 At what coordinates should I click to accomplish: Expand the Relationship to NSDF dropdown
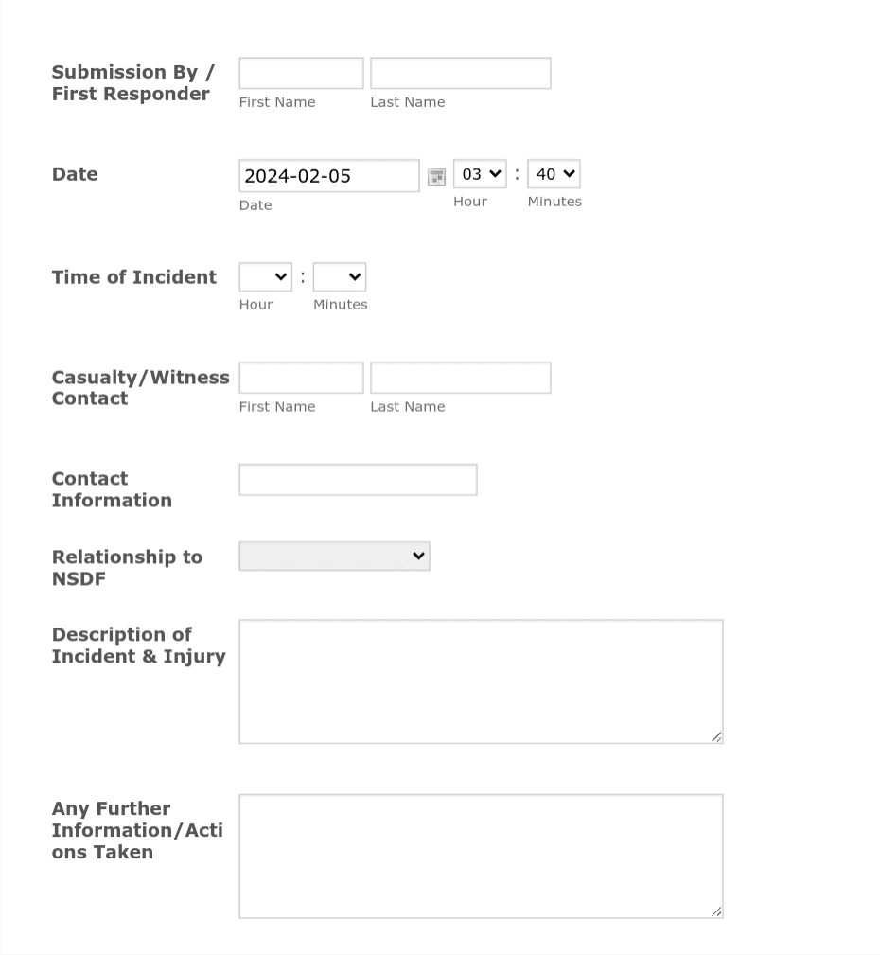(x=333, y=556)
